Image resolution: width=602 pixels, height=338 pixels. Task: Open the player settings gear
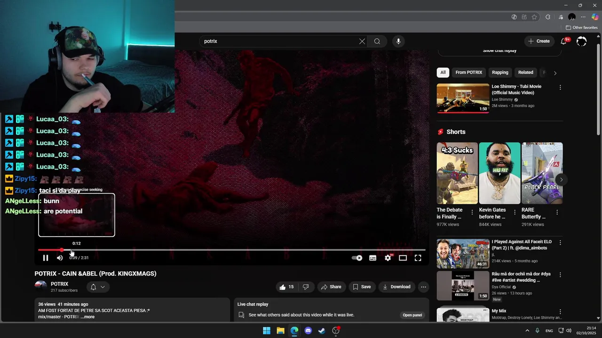[388, 258]
